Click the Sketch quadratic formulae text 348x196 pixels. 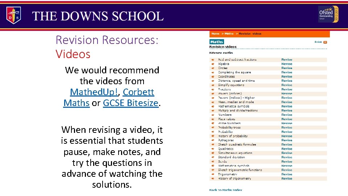coord(237,144)
